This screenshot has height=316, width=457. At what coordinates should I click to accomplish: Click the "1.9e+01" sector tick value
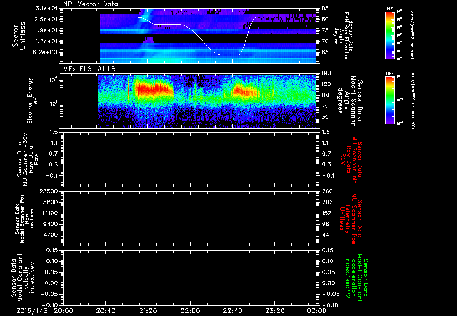[46, 30]
